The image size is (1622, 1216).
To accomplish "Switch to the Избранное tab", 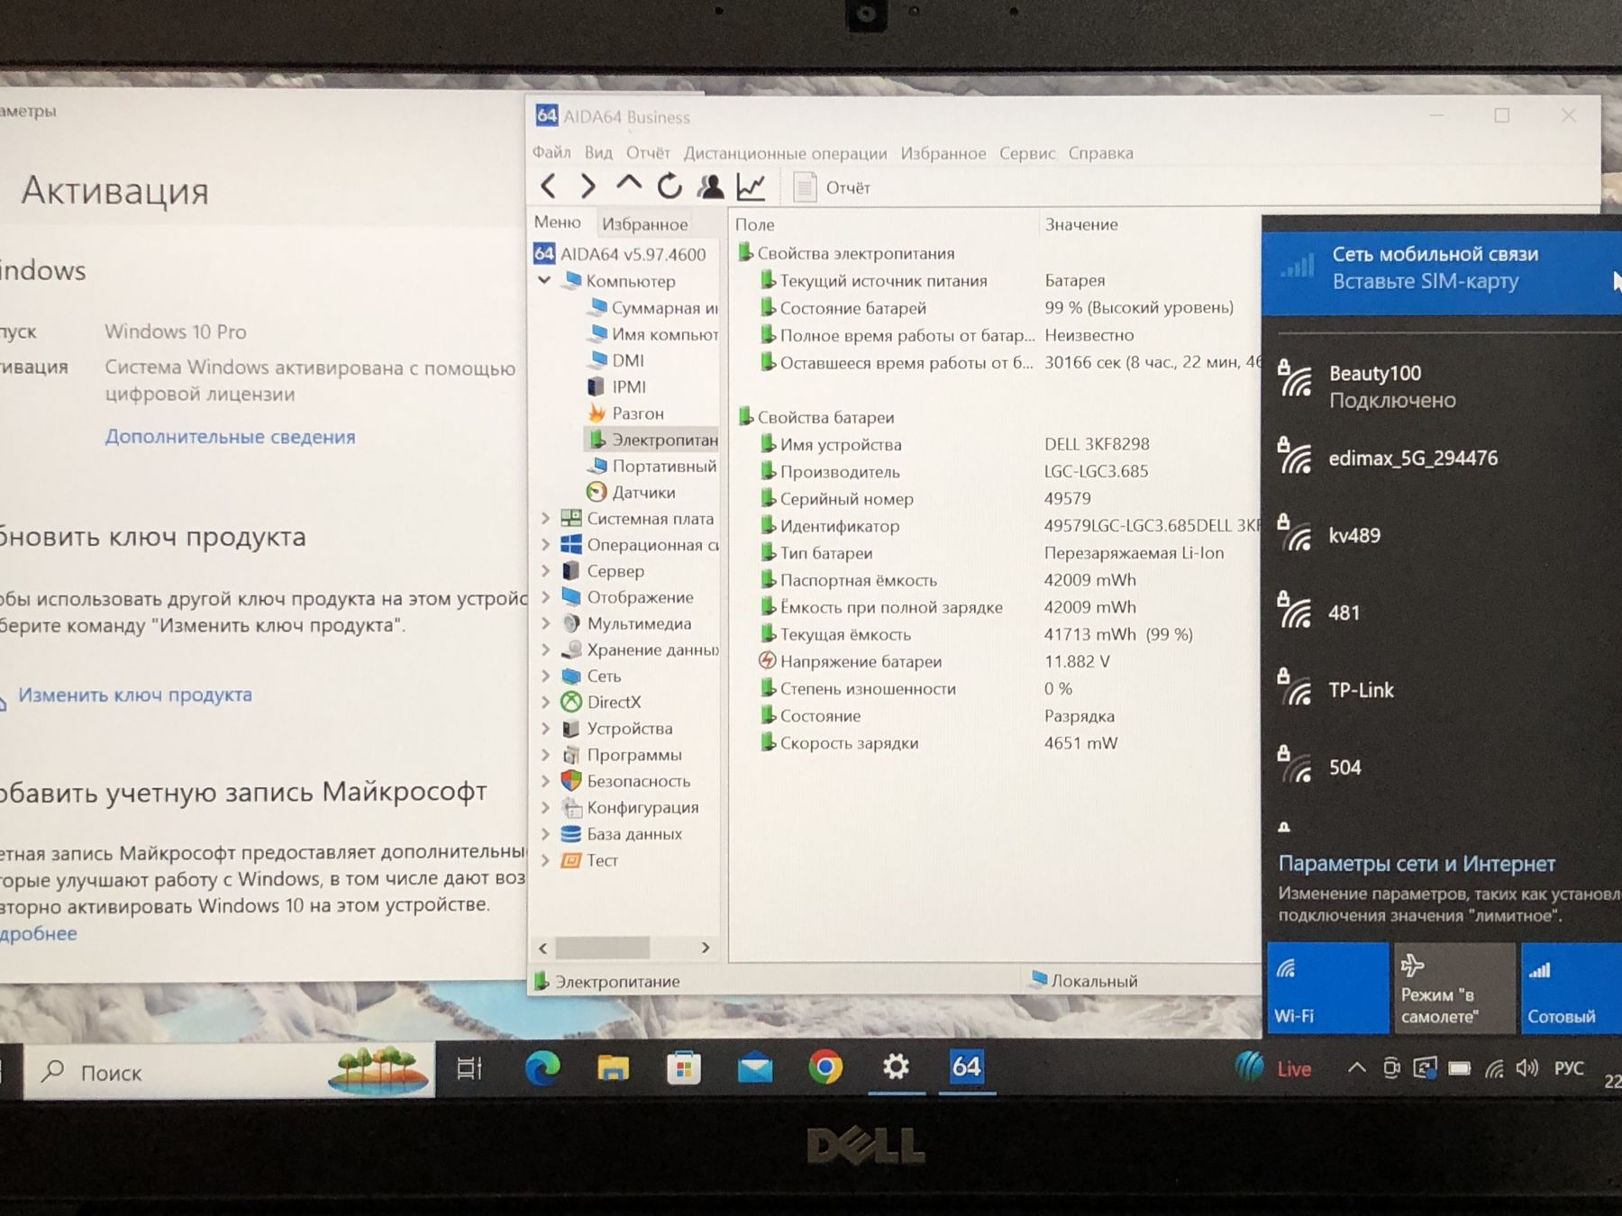I will coord(644,224).
